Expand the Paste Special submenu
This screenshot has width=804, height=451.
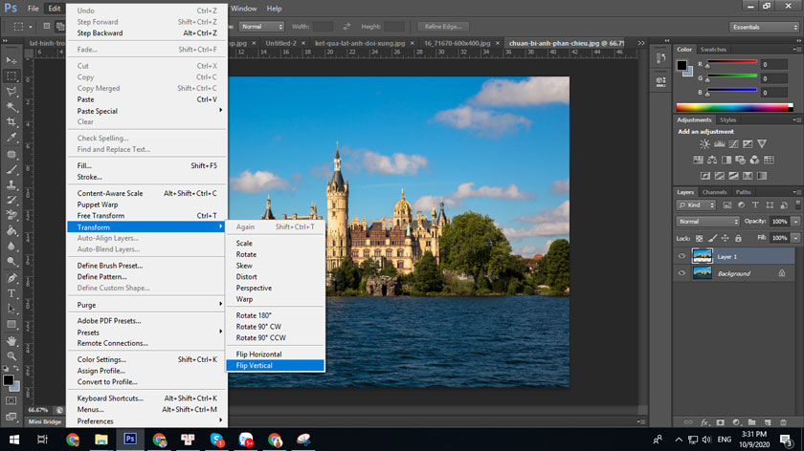147,111
